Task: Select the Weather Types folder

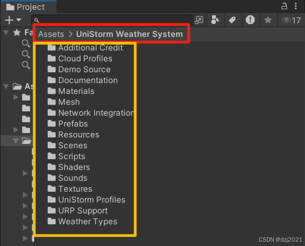Action: click(82, 222)
